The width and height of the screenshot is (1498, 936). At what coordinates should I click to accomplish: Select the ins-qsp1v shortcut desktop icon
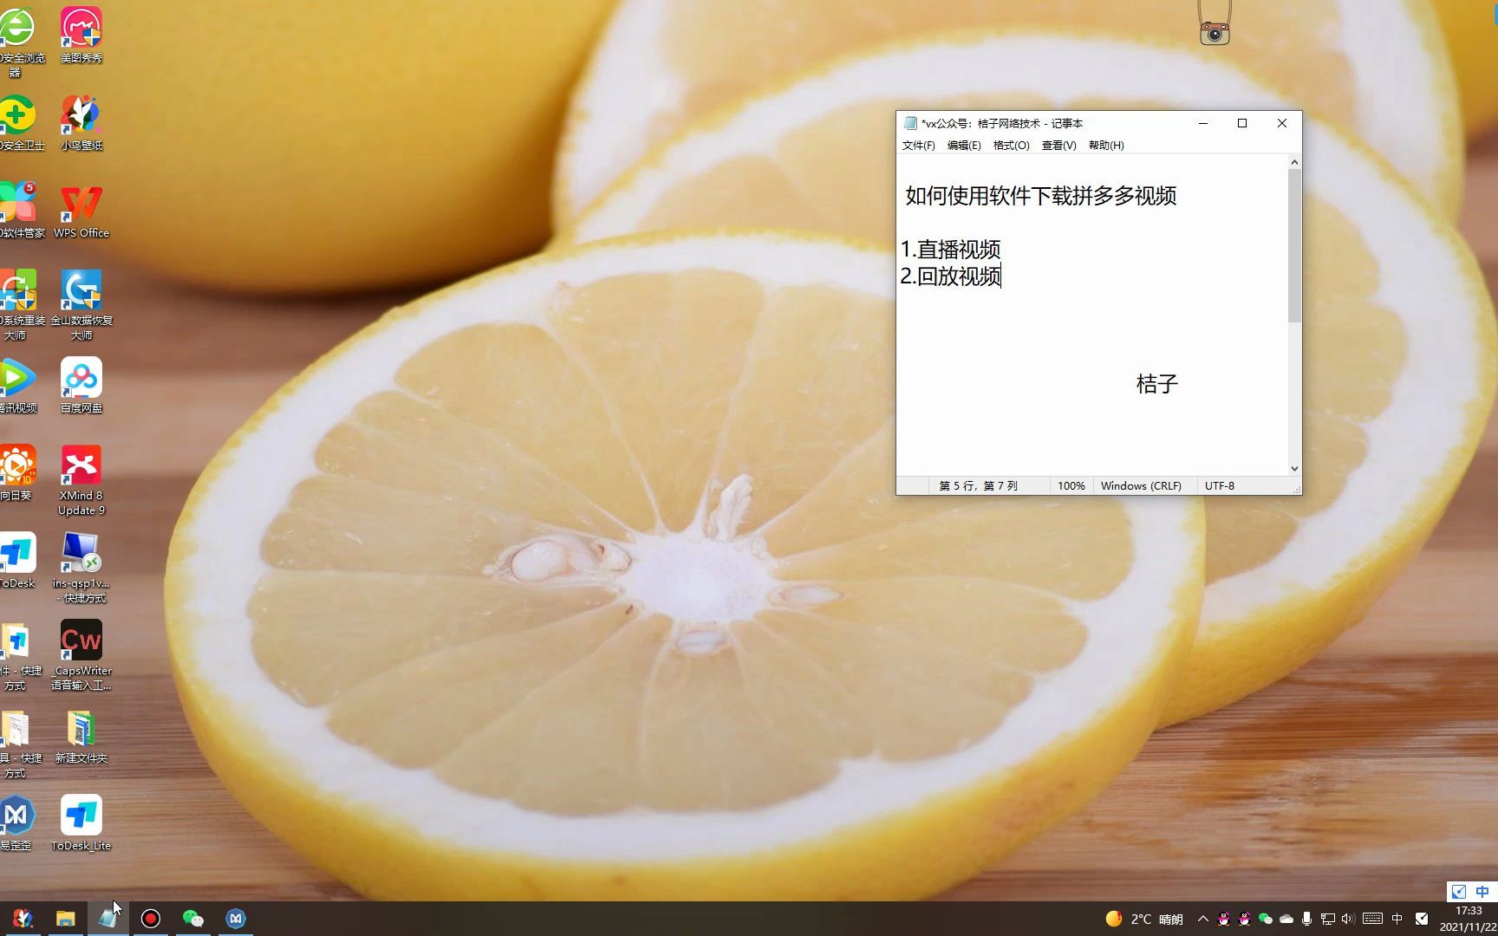point(81,568)
